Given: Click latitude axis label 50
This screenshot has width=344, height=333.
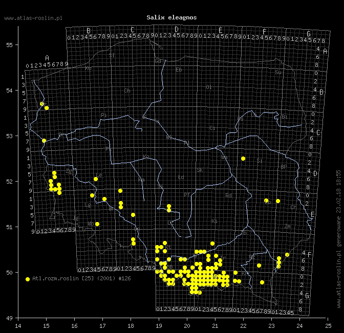Looking at the screenshot, I should [9, 273].
